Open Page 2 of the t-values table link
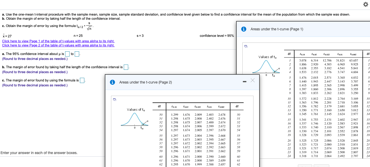370x167 pixels. tap(58, 45)
